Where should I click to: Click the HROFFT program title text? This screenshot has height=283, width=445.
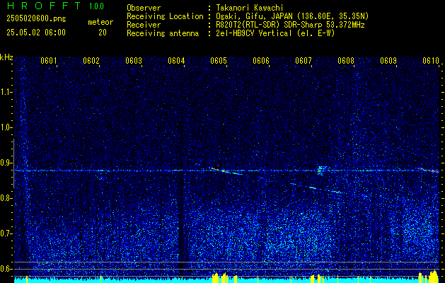tap(44, 6)
